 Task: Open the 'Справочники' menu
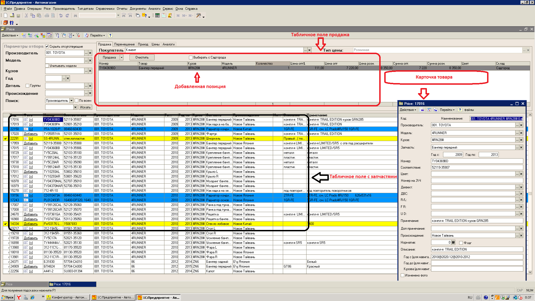(105, 9)
